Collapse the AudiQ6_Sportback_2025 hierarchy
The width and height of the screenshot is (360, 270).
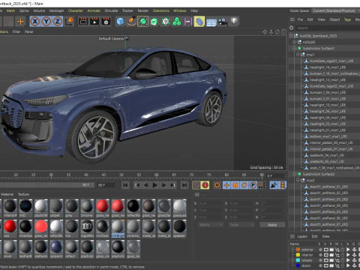tap(291, 36)
